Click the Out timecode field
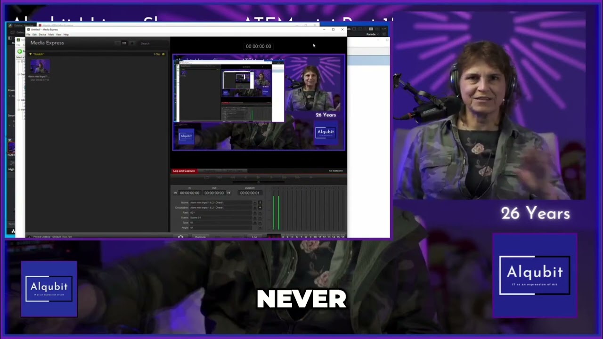The image size is (603, 339). coord(214,193)
